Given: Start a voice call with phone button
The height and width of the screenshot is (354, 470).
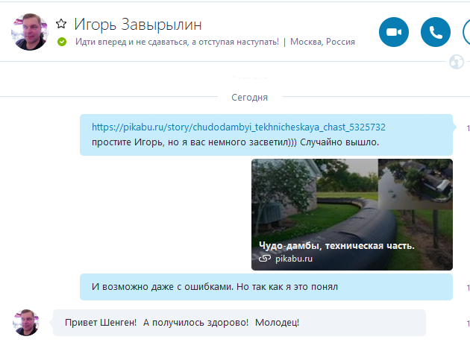Looking at the screenshot, I should [x=436, y=32].
